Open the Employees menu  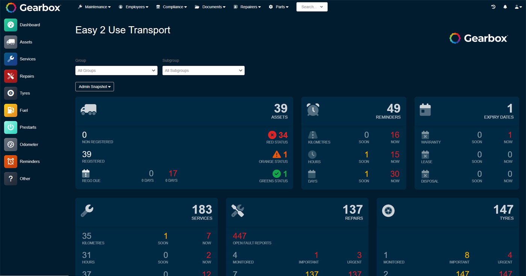(133, 7)
